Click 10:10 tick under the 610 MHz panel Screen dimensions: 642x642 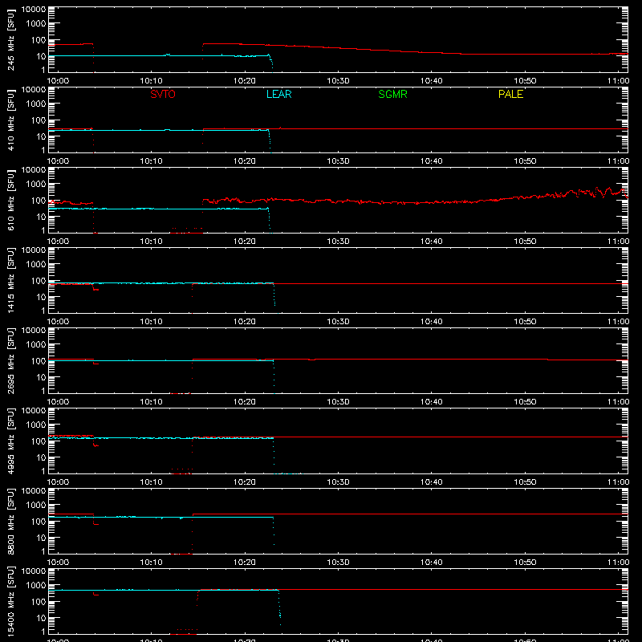(151, 242)
